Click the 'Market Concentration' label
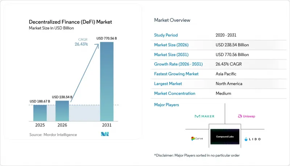290x166 pixels. 175,93
